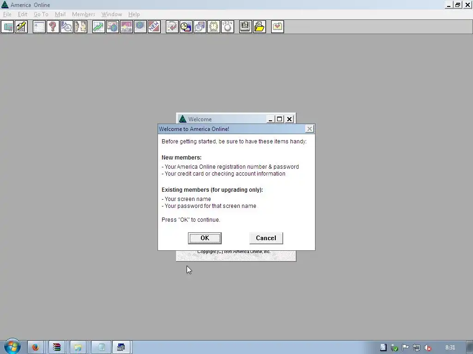Open file explorer folder on taskbar
This screenshot has width=473, height=354.
point(78,348)
